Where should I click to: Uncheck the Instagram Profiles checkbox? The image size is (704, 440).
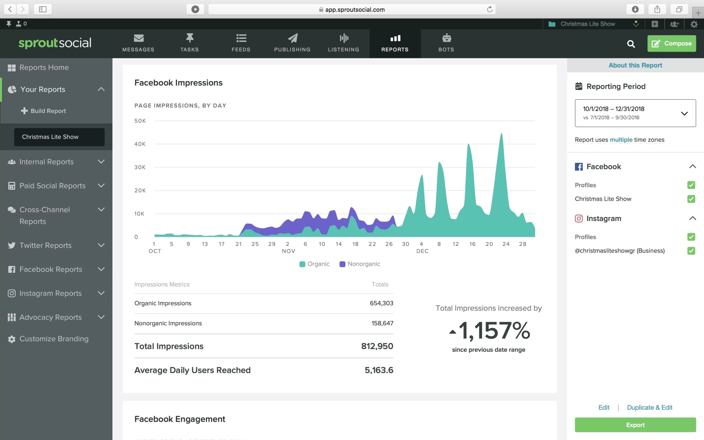coord(691,237)
